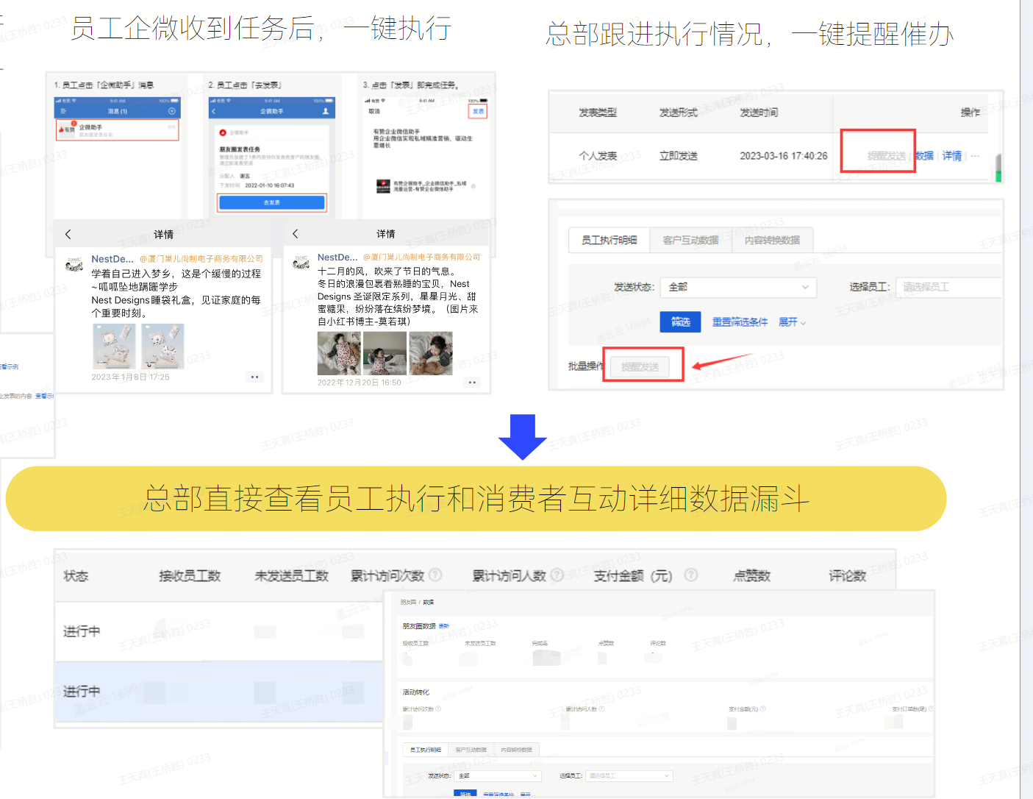Switch to the 内容转换数据 tab
The height and width of the screenshot is (799, 1033).
[772, 240]
